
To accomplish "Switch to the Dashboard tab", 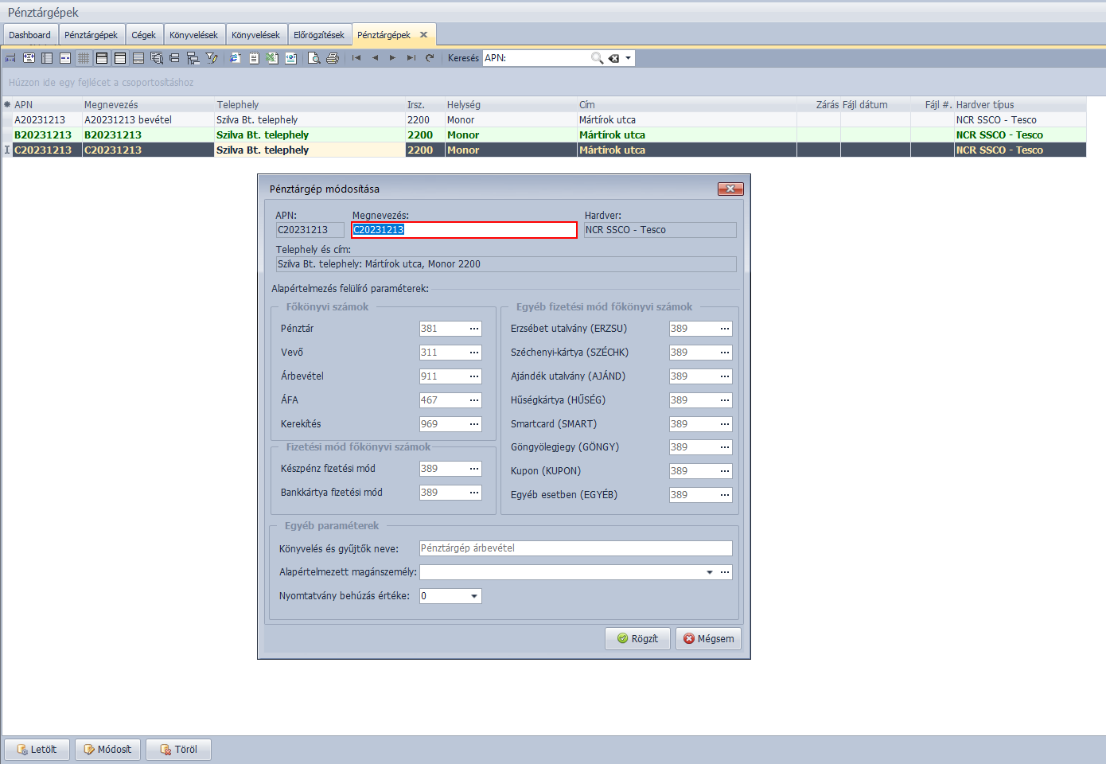I will coord(30,35).
